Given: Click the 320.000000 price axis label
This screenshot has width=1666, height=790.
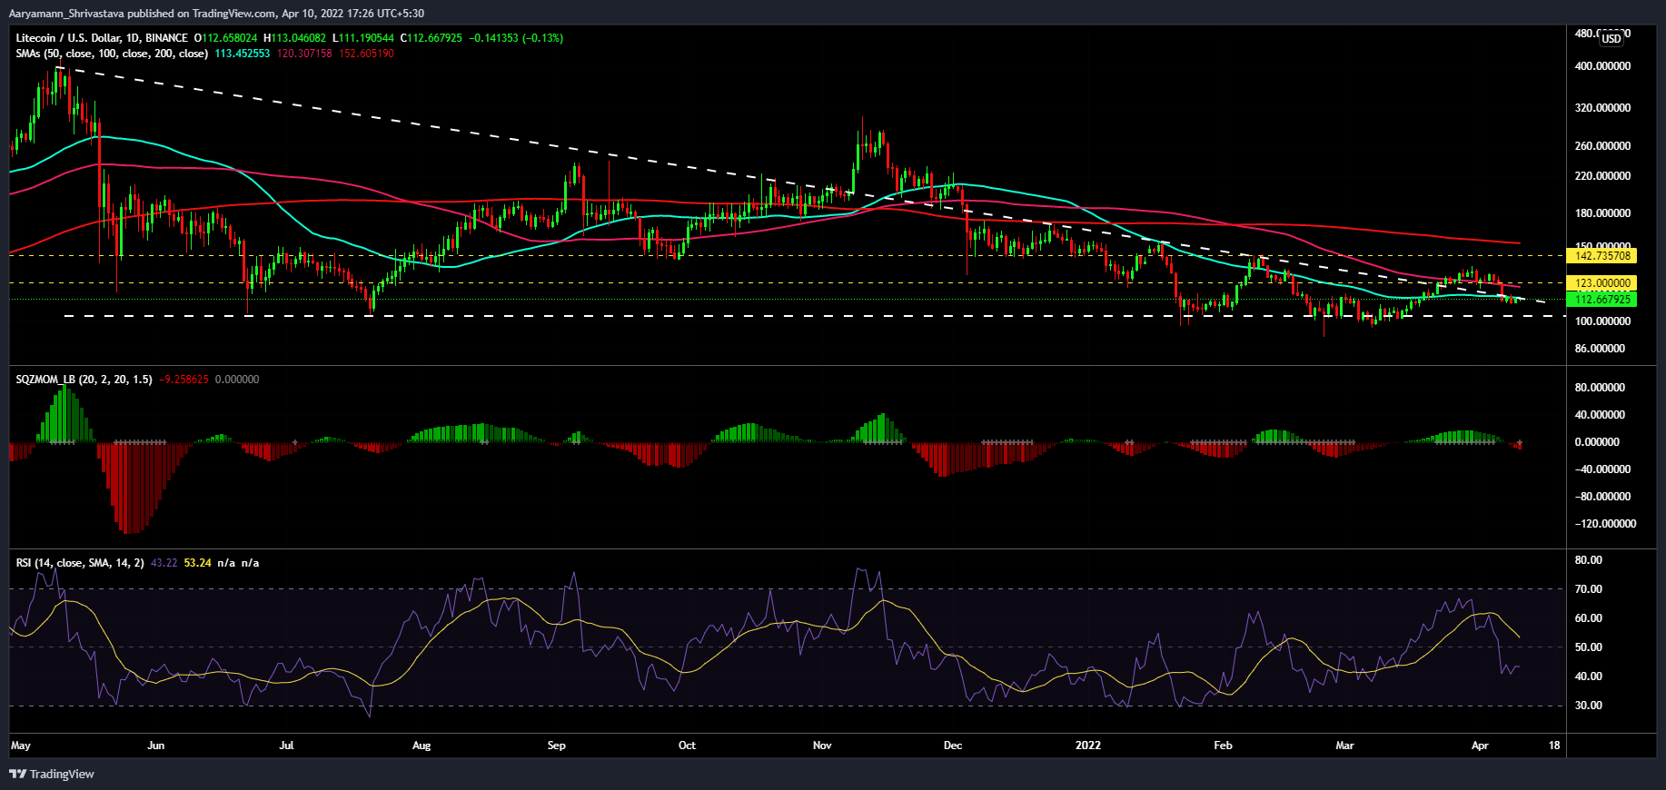Looking at the screenshot, I should point(1602,108).
